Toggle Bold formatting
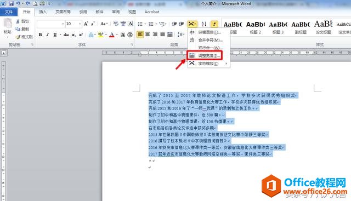The height and width of the screenshot is (201, 351). [40, 35]
